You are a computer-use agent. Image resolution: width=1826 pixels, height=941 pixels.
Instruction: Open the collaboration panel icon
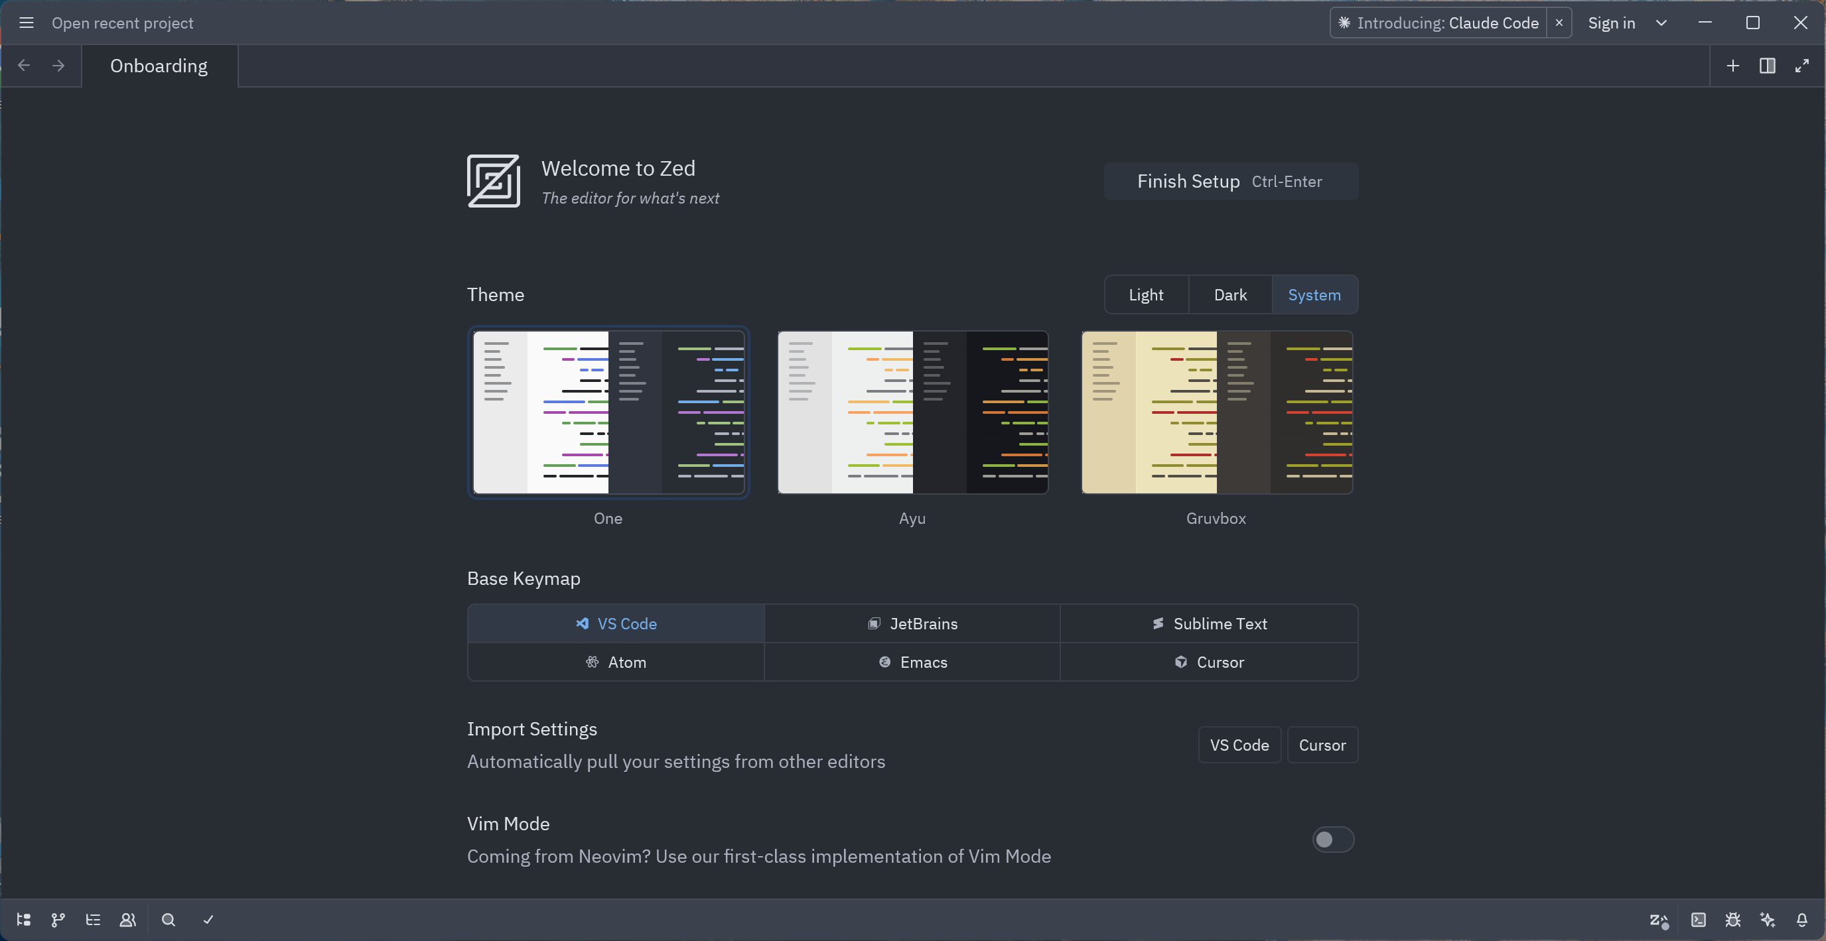click(127, 920)
